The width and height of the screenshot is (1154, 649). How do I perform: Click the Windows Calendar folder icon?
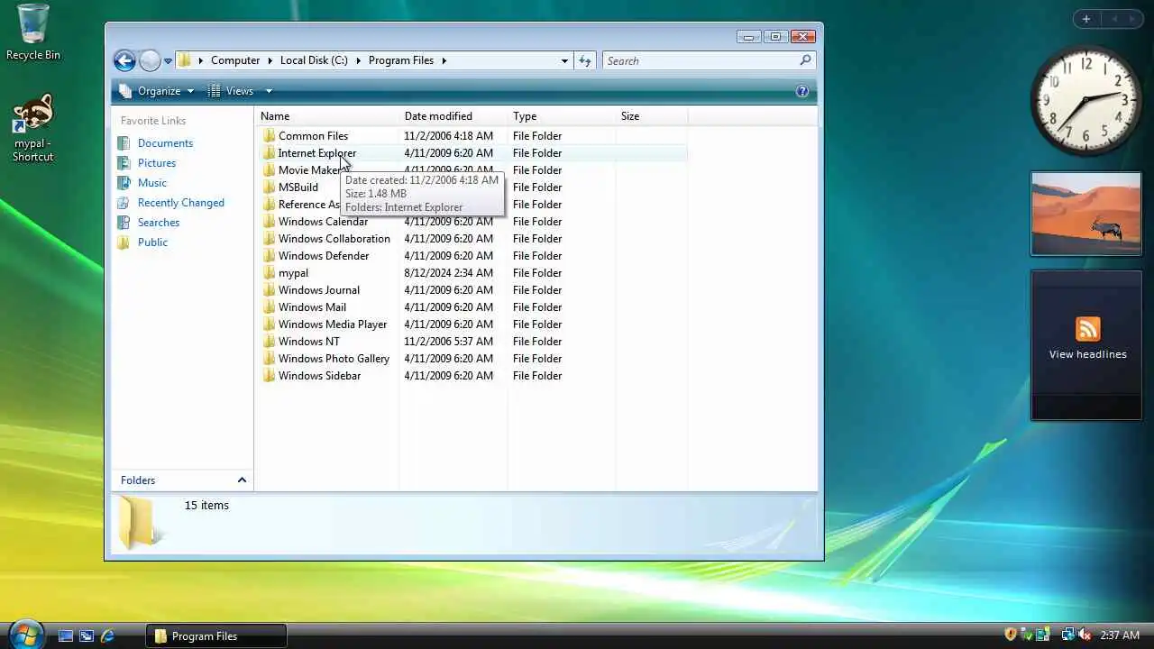[x=269, y=222]
